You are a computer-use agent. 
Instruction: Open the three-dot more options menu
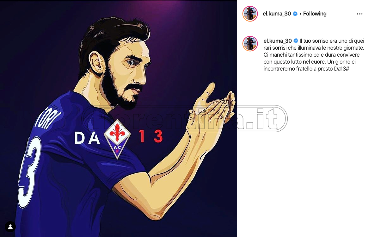(360, 14)
